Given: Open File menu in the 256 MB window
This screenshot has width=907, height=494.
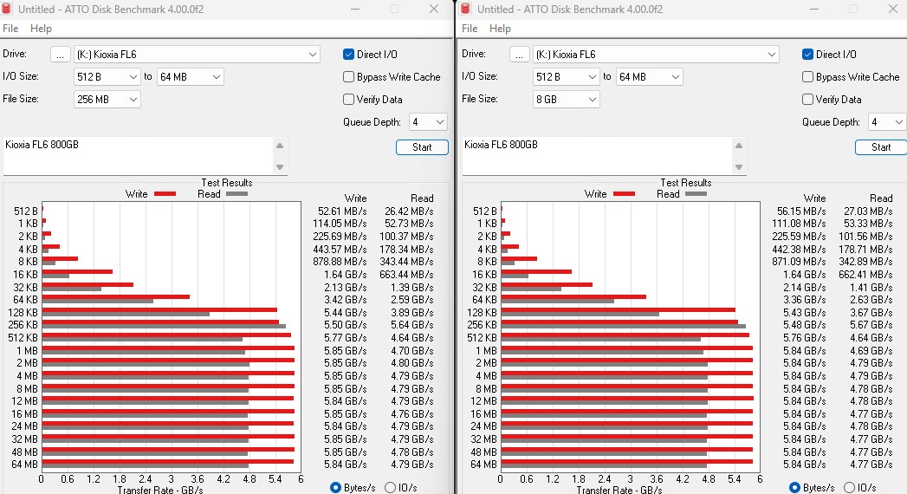Looking at the screenshot, I should coord(10,29).
